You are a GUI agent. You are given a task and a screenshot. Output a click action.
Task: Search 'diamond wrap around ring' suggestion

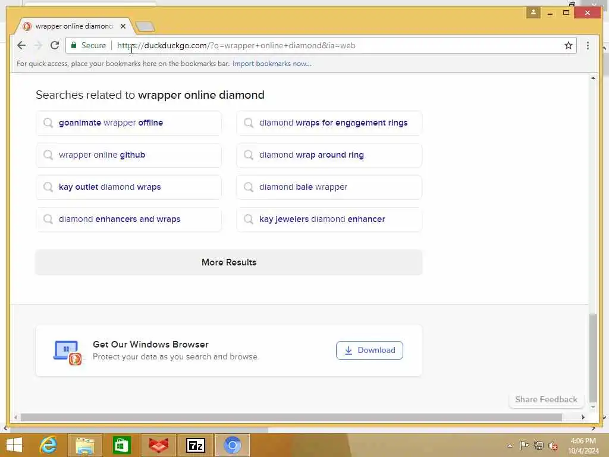329,155
